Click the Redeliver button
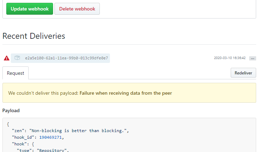This screenshot has height=152, width=260. 243,73
